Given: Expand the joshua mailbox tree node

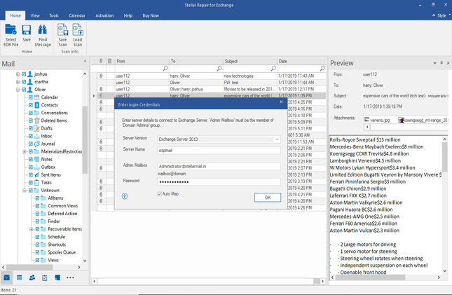Looking at the screenshot, I should coord(17,74).
